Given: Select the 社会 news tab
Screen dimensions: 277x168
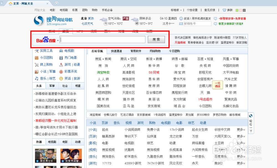Looking at the screenshot, I should pos(65,86).
